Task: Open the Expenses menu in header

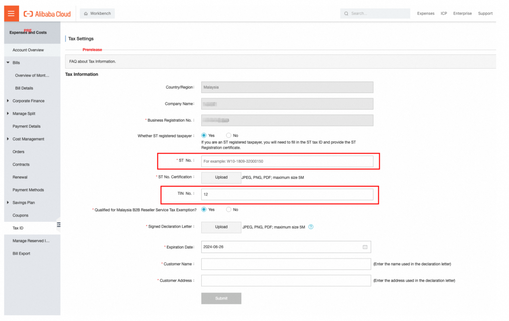Action: (426, 14)
